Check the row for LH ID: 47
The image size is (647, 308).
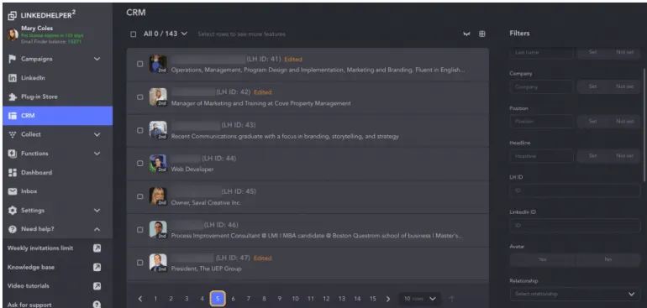pos(139,262)
